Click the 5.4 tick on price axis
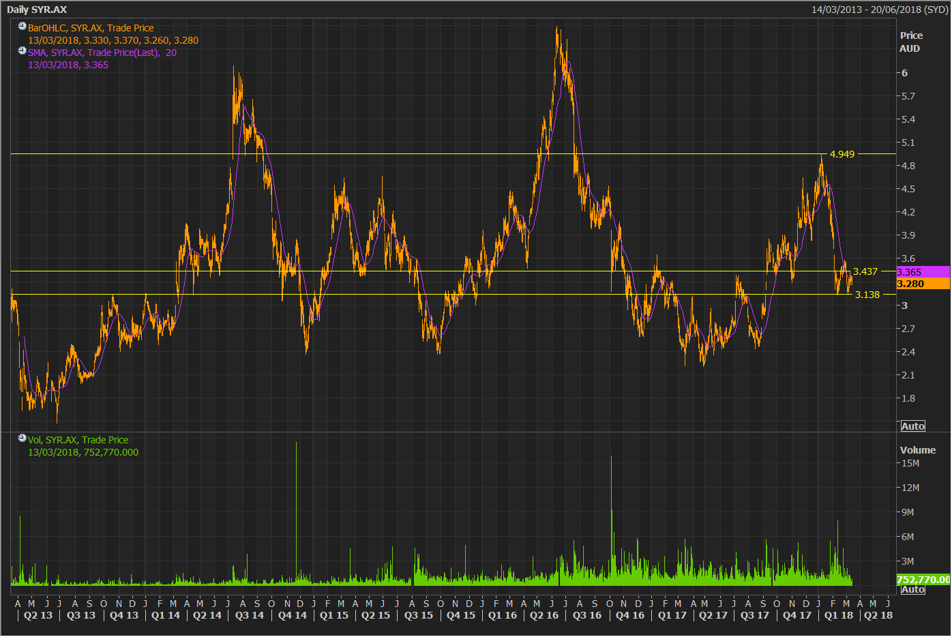The width and height of the screenshot is (952, 637). click(x=908, y=119)
